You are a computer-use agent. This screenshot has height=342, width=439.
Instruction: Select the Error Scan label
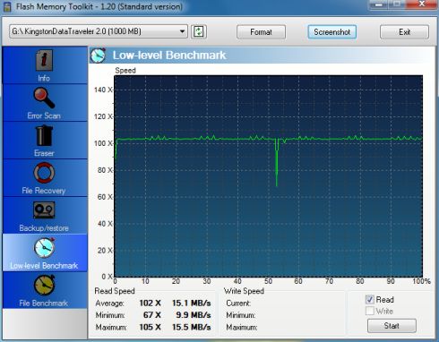coord(44,115)
